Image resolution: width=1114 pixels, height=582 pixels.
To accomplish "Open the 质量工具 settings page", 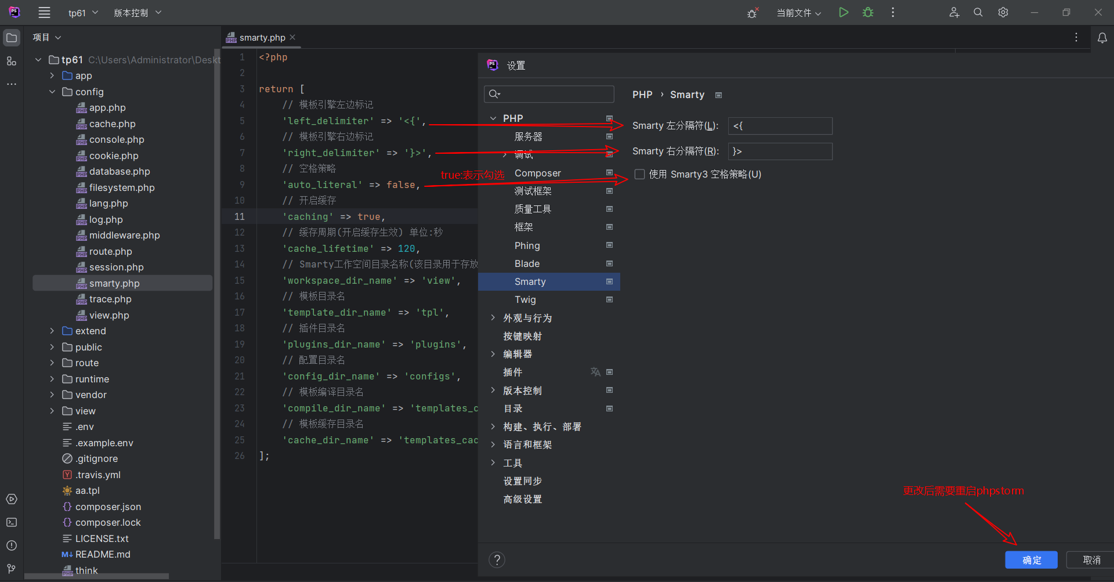I will tap(549, 209).
